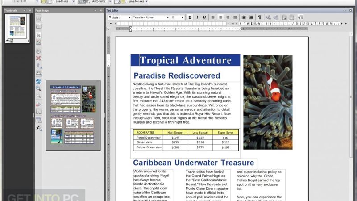Expand the character bar dropdown arrow
357x201 pixels.
point(111,24)
